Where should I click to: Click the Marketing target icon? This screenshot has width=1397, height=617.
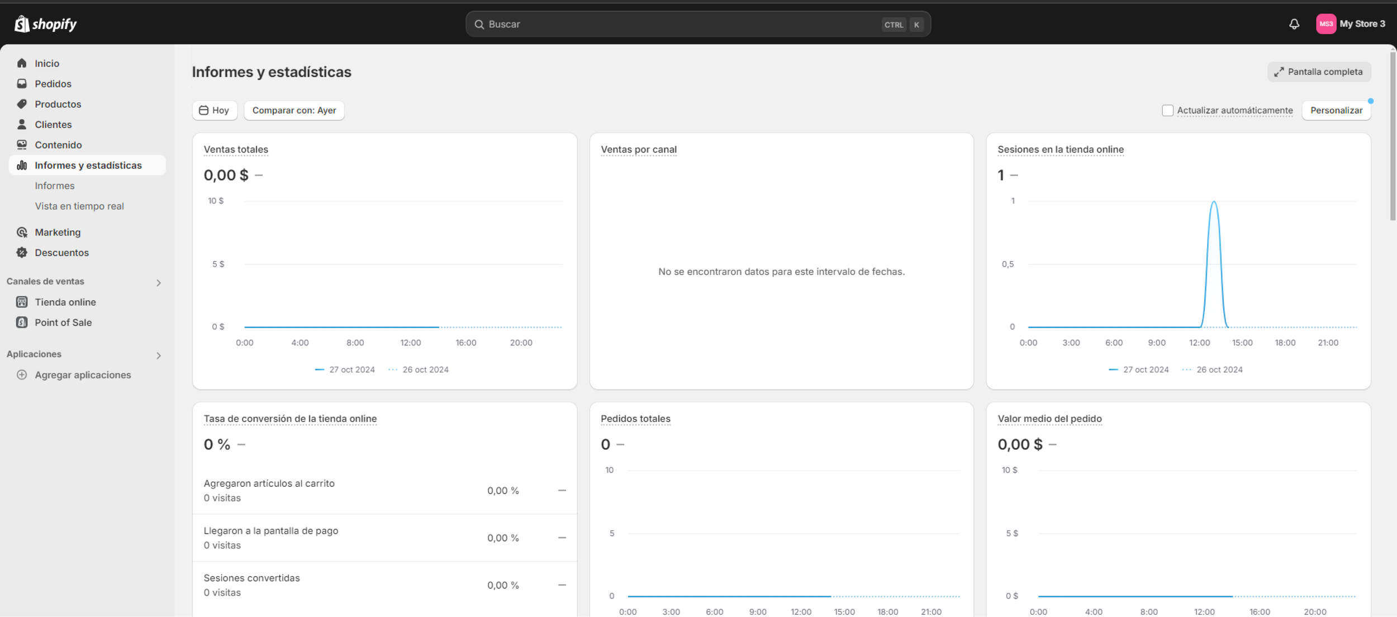(x=22, y=232)
